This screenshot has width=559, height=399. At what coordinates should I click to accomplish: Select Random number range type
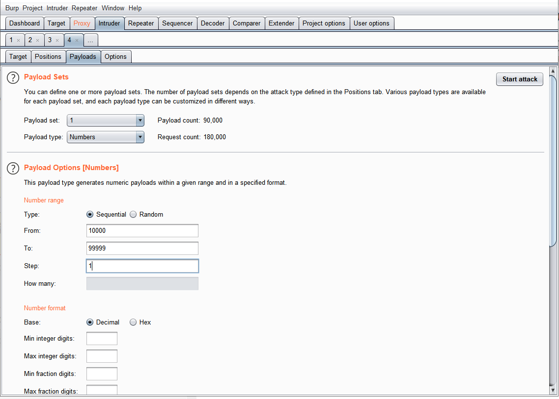[133, 214]
